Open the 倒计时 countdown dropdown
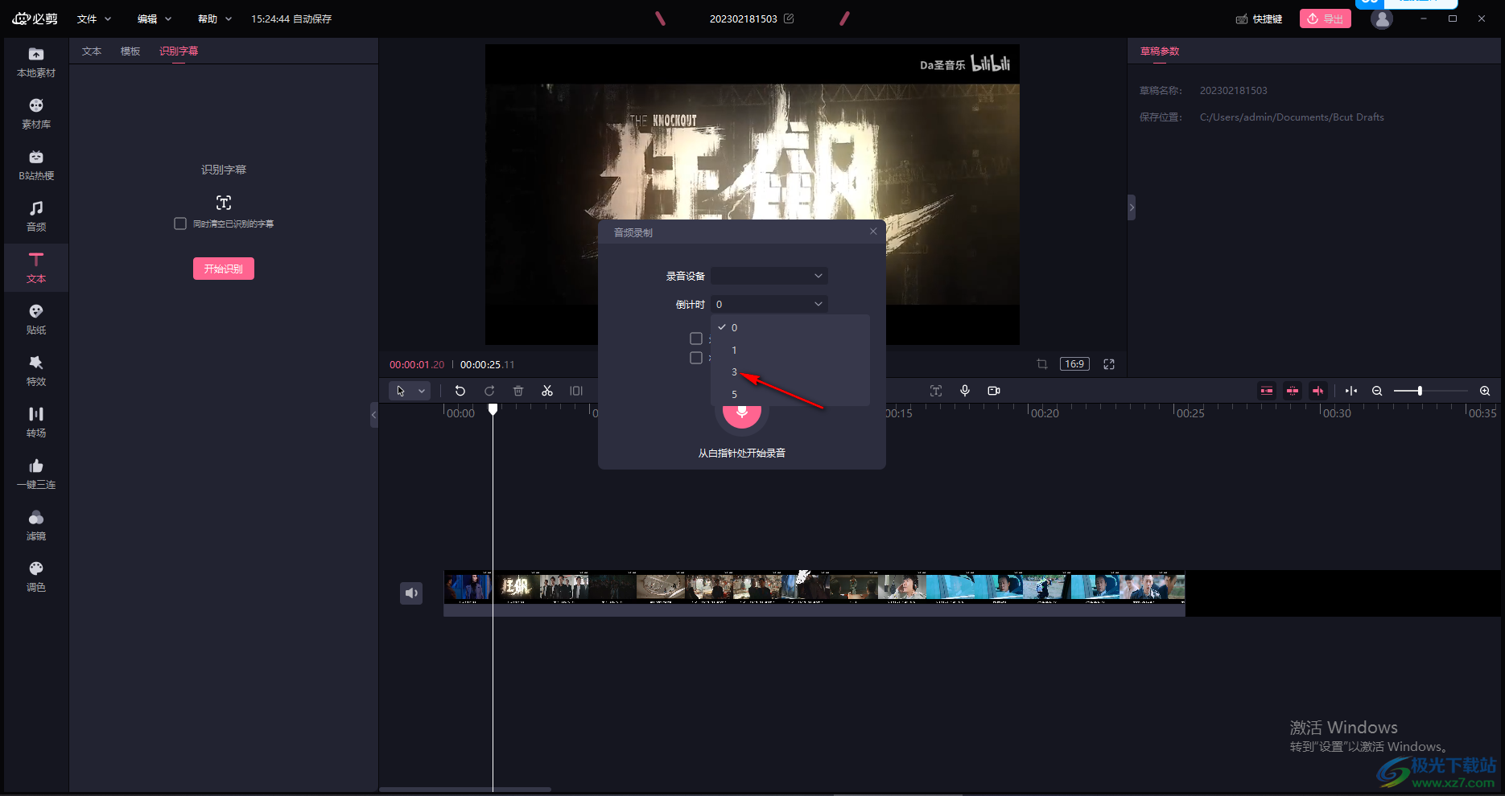 point(769,304)
